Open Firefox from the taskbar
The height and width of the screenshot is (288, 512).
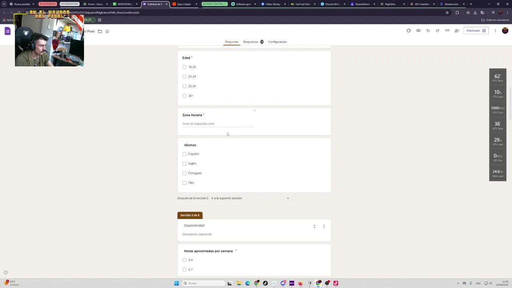300,283
